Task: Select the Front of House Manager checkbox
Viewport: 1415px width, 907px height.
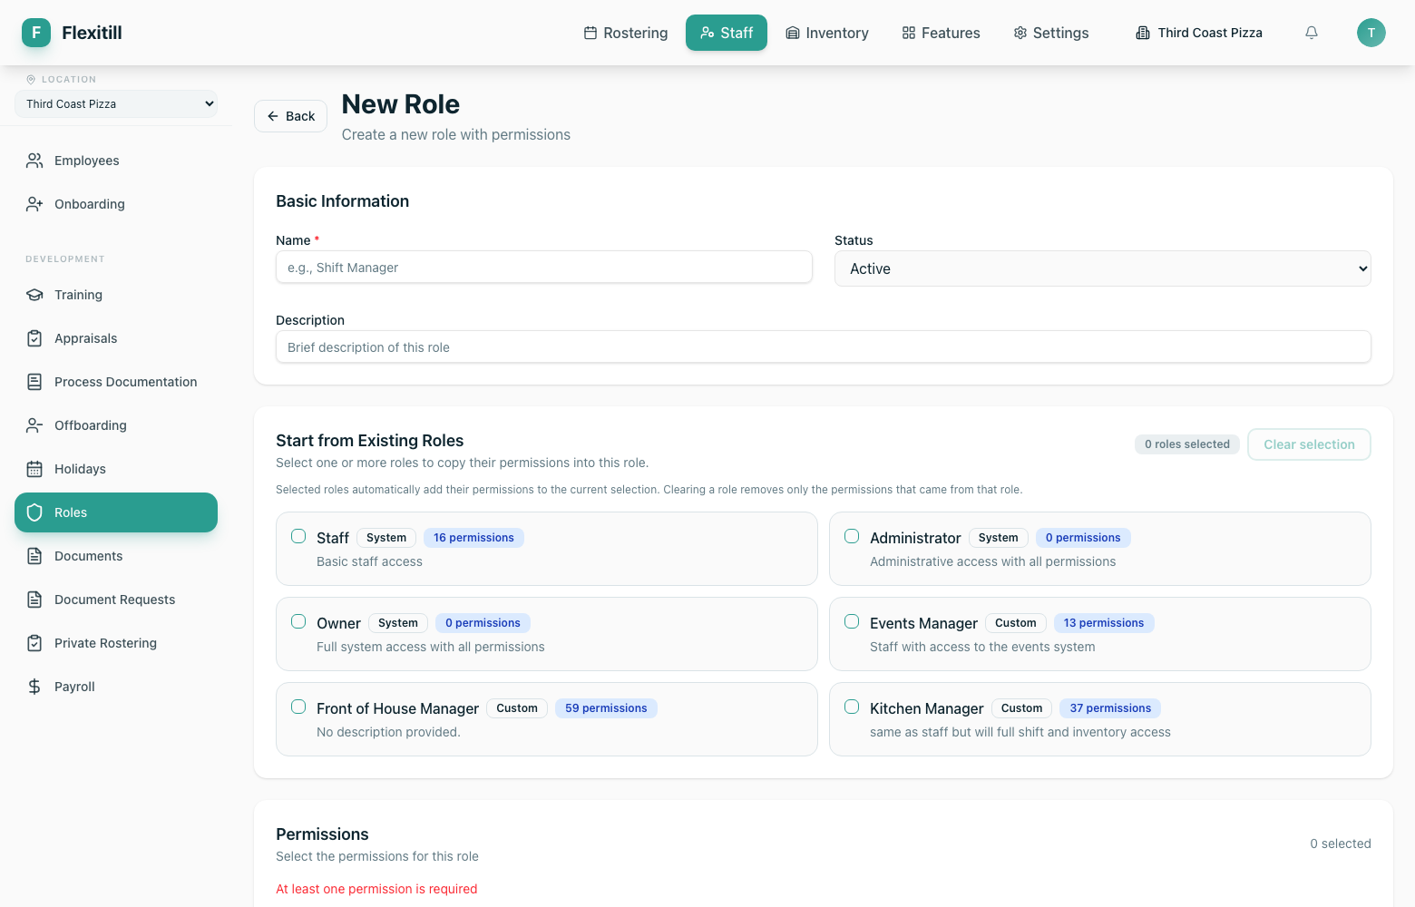Action: [298, 707]
